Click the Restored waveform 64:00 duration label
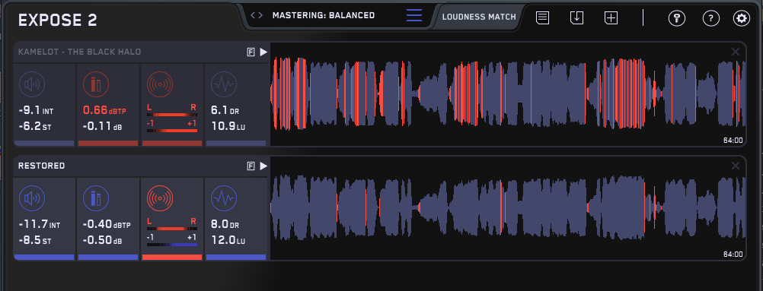763x291 pixels. click(x=733, y=254)
